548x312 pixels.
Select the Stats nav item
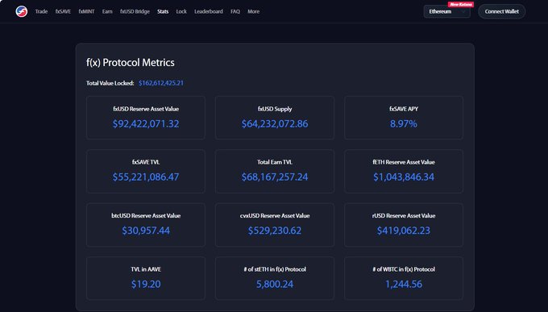coord(163,11)
